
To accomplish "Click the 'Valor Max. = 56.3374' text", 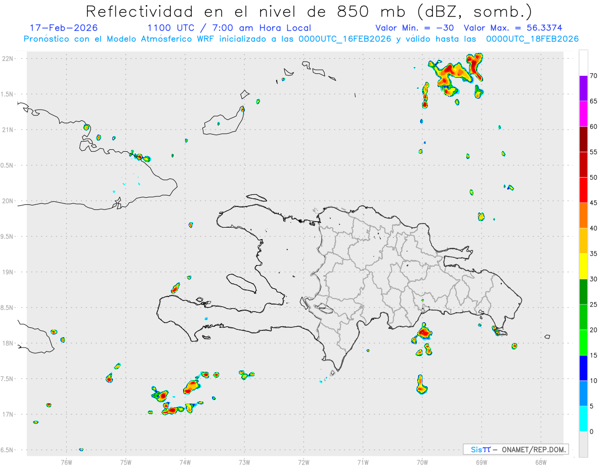I will tap(513, 28).
